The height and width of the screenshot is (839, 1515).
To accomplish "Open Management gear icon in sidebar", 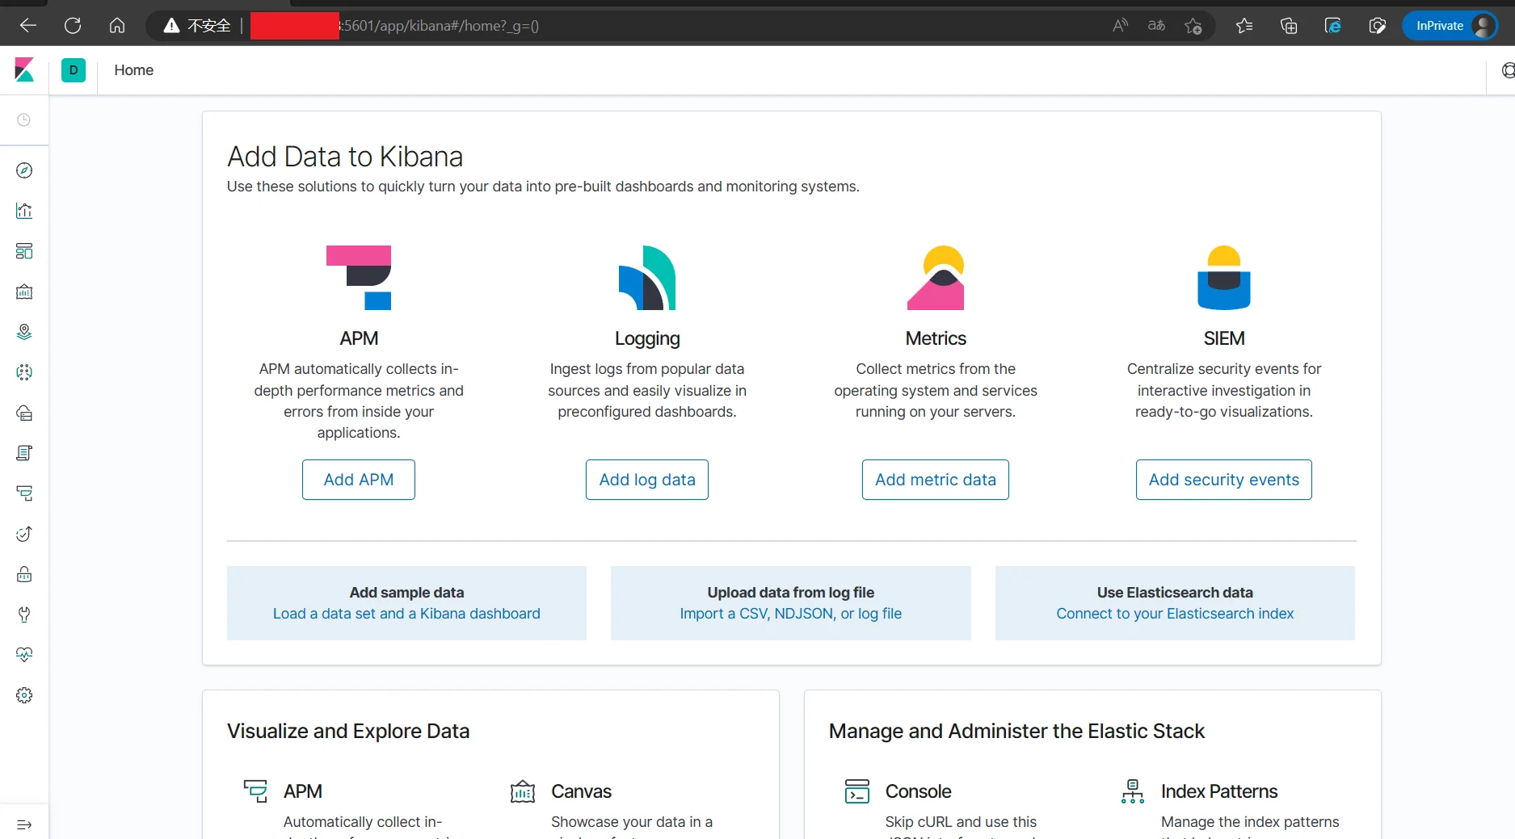I will click(24, 695).
